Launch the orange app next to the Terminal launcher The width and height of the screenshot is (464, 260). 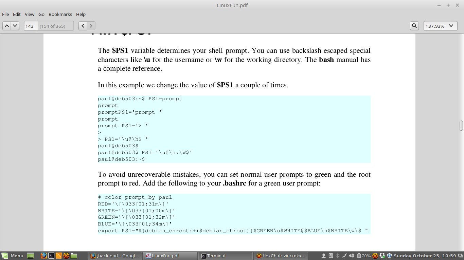click(58, 256)
